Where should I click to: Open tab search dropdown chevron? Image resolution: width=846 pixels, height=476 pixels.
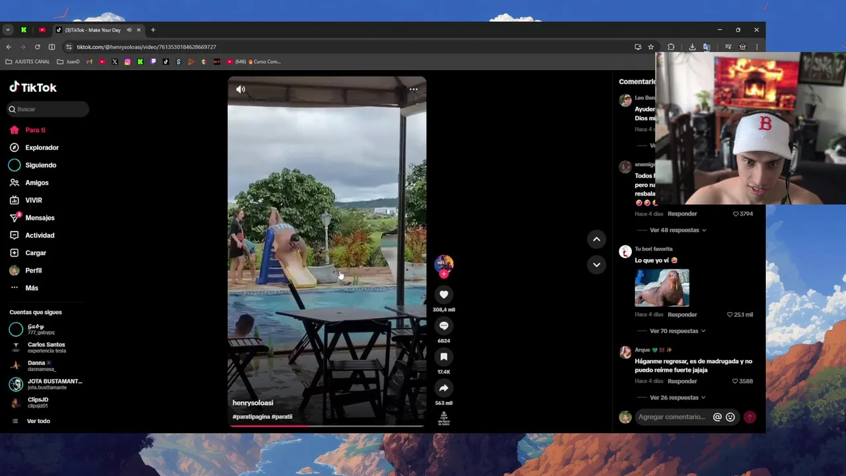pos(7,30)
